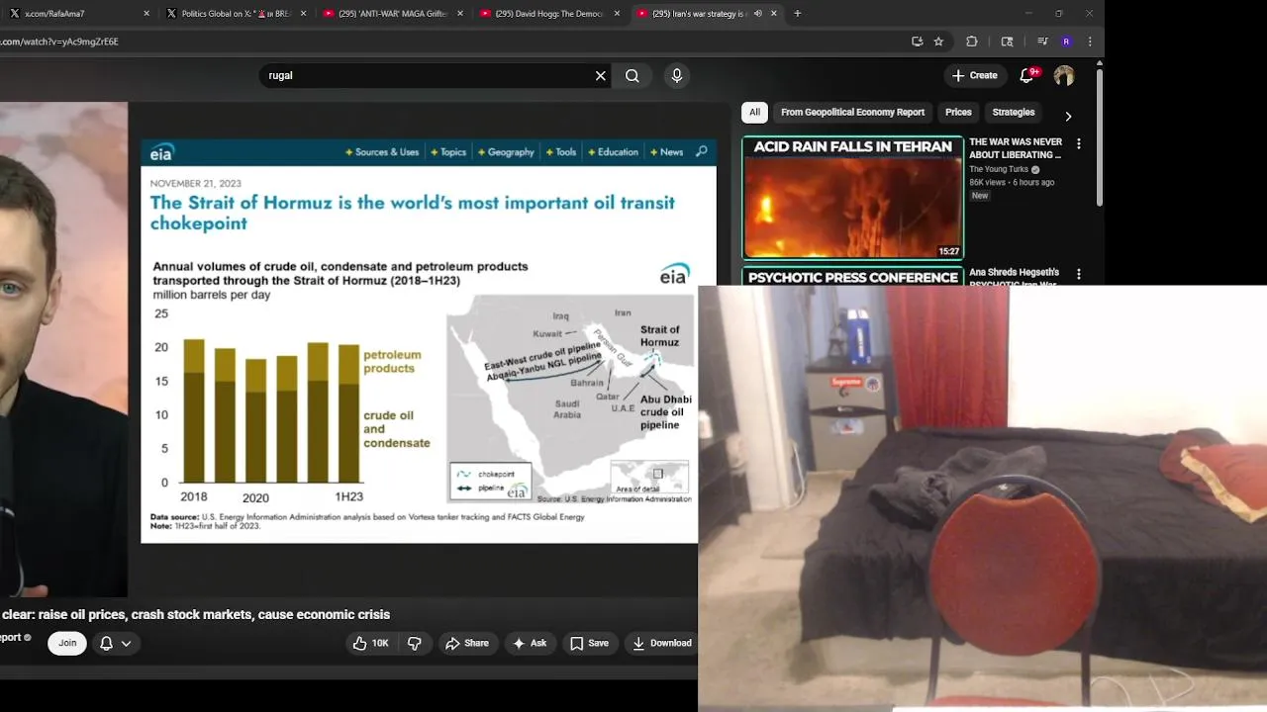Open options menu for Ana Shreds video
This screenshot has height=712, width=1267.
(x=1079, y=274)
